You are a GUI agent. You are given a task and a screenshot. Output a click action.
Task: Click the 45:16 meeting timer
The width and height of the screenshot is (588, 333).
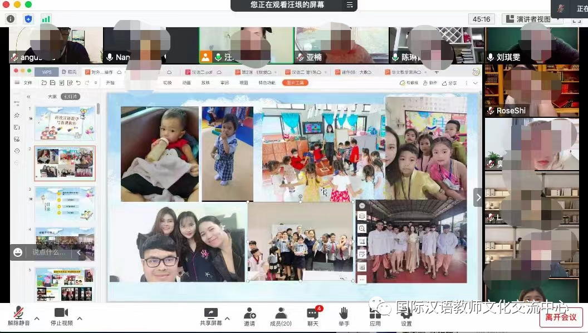pyautogui.click(x=482, y=19)
